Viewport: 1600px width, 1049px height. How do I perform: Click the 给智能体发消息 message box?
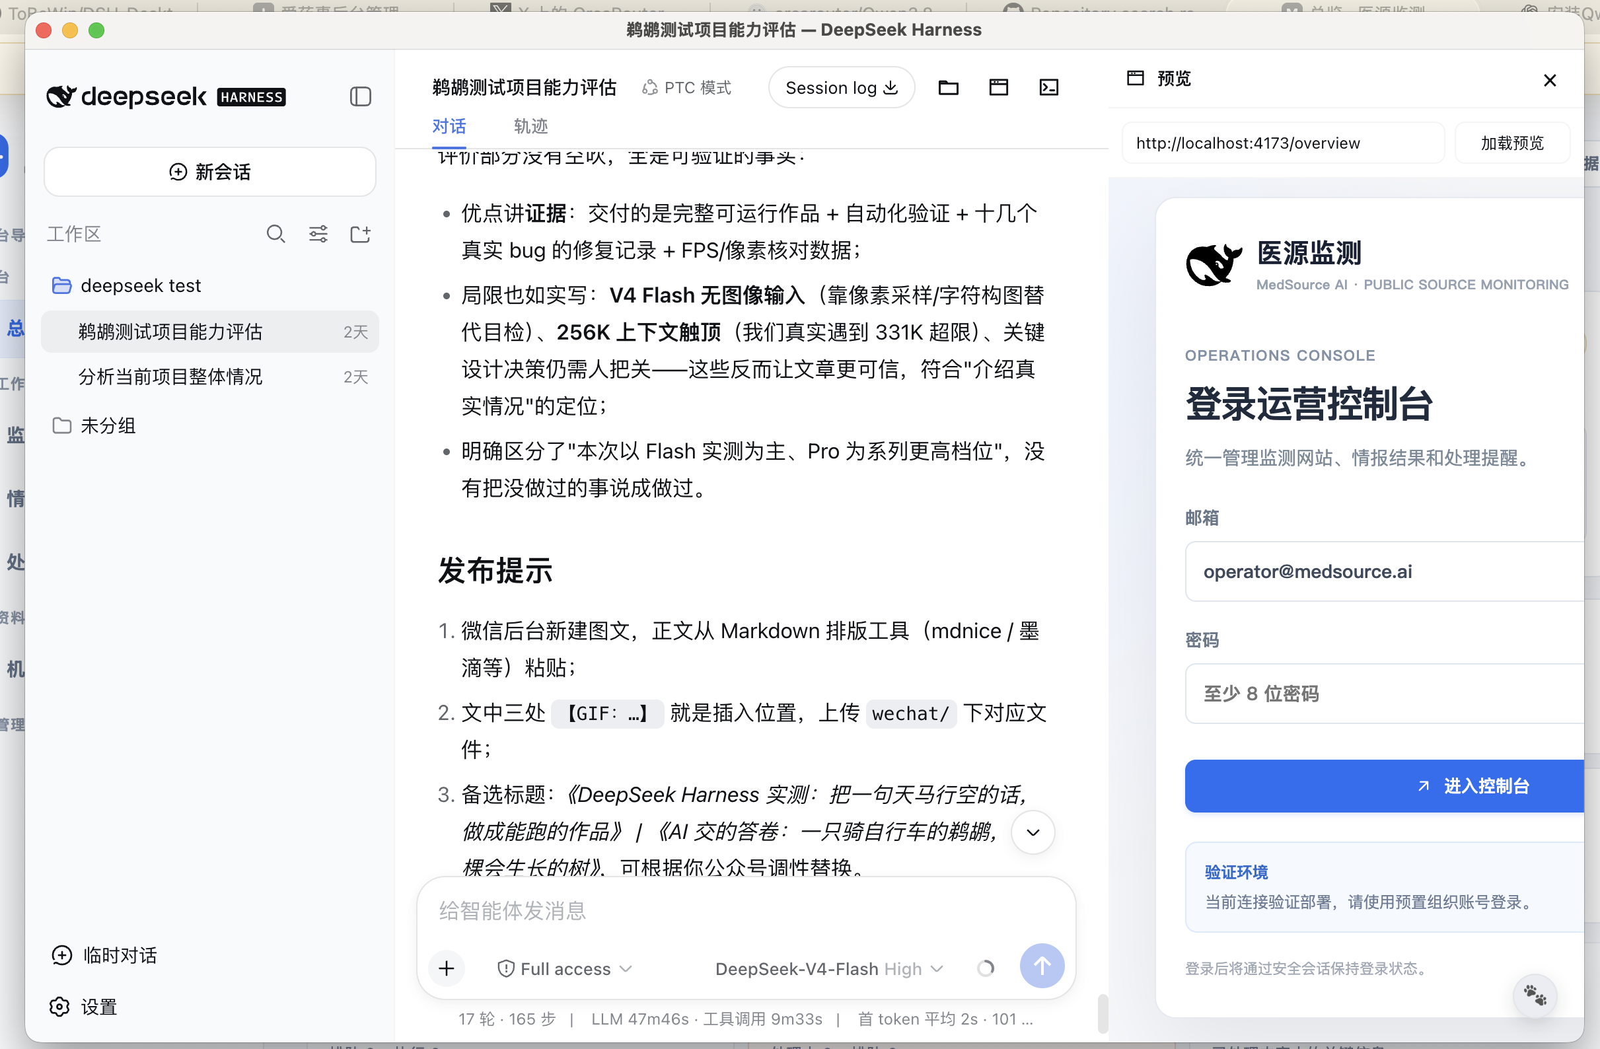coord(746,911)
